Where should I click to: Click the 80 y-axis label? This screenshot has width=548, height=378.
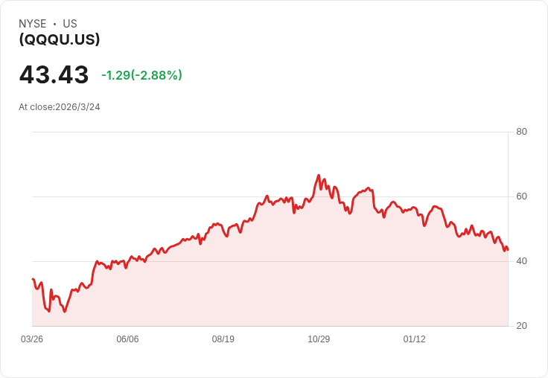[x=522, y=132]
